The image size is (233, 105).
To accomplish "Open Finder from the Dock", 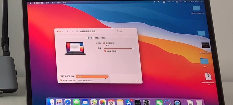I will pos(51,102).
